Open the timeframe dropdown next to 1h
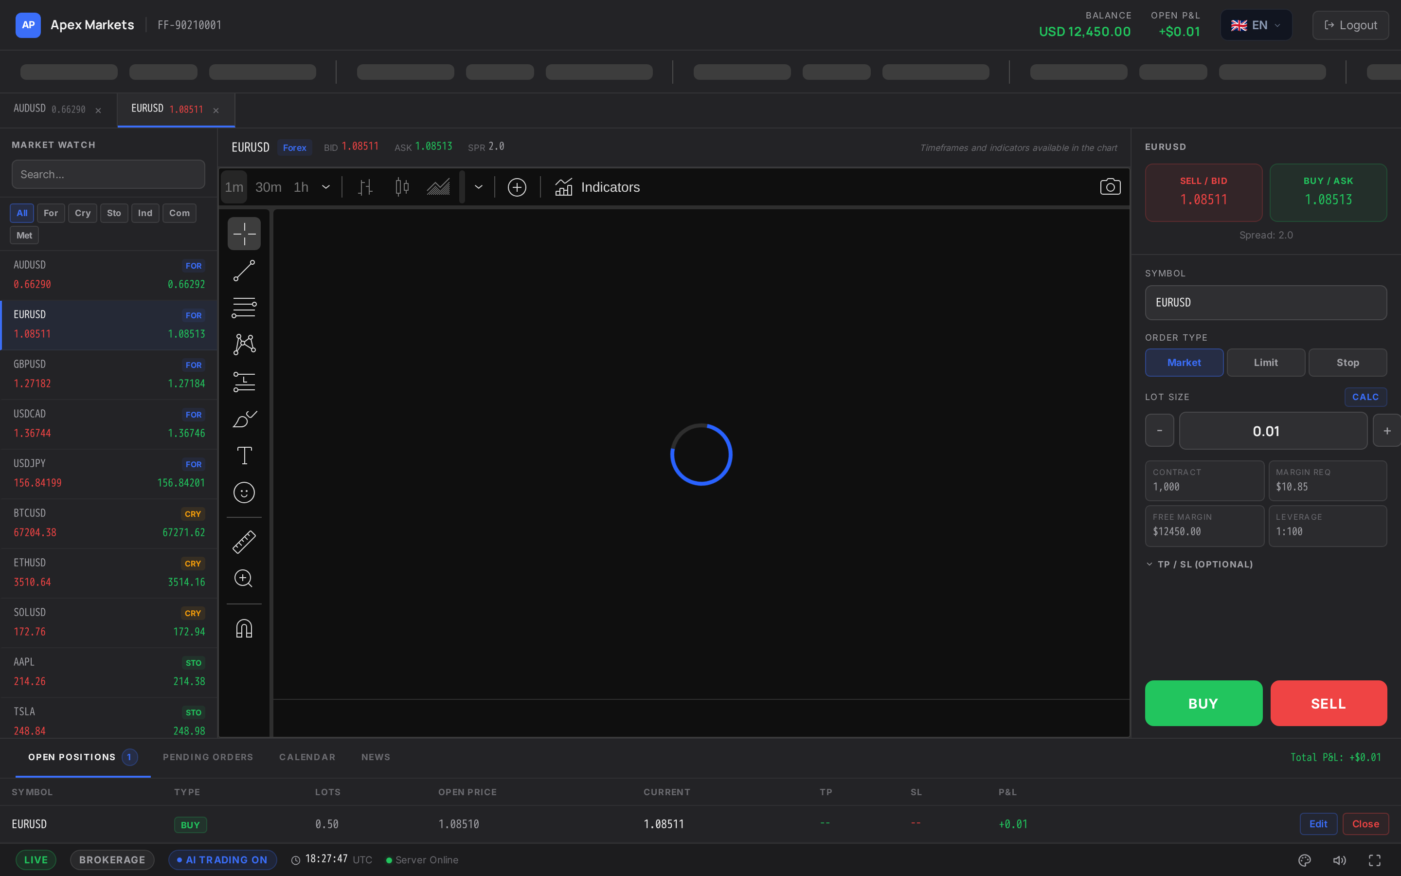Image resolution: width=1401 pixels, height=876 pixels. tap(326, 186)
